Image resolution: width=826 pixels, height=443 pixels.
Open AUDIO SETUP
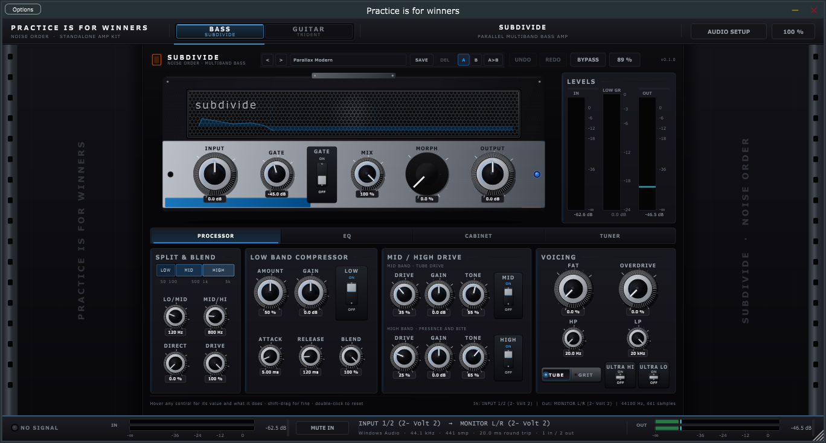(729, 31)
